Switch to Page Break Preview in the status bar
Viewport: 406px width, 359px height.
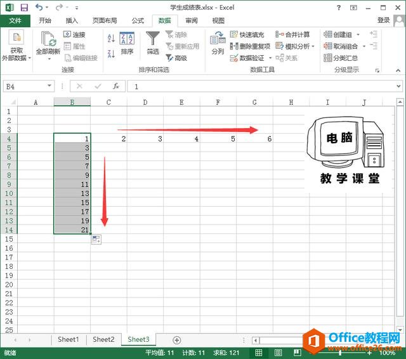pyautogui.click(x=297, y=353)
